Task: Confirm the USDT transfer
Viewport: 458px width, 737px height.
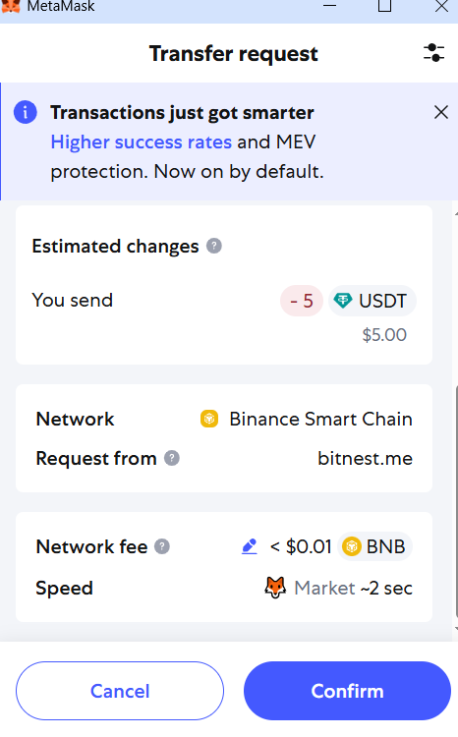Action: (x=348, y=691)
